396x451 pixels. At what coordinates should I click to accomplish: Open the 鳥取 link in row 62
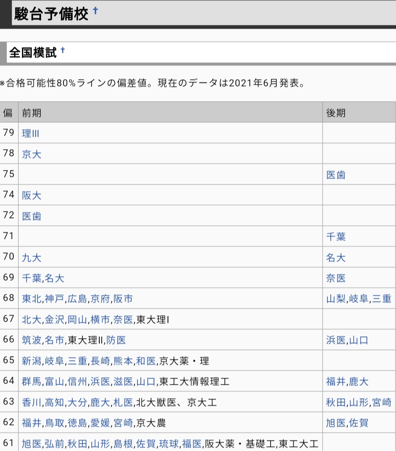(54, 423)
